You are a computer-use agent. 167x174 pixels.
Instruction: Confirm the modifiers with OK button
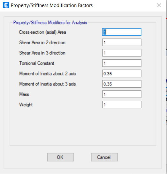[x=60, y=157]
